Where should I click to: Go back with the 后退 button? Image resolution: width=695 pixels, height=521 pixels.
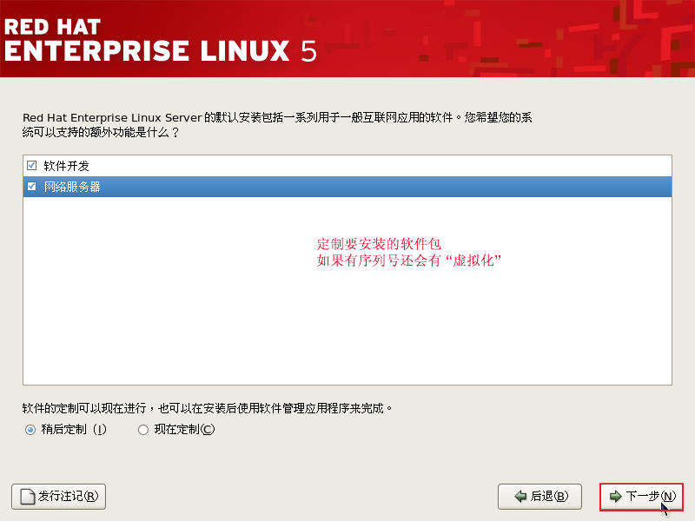(x=539, y=496)
